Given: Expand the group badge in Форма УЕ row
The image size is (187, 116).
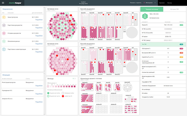Looking at the screenshot, I should [181, 25].
